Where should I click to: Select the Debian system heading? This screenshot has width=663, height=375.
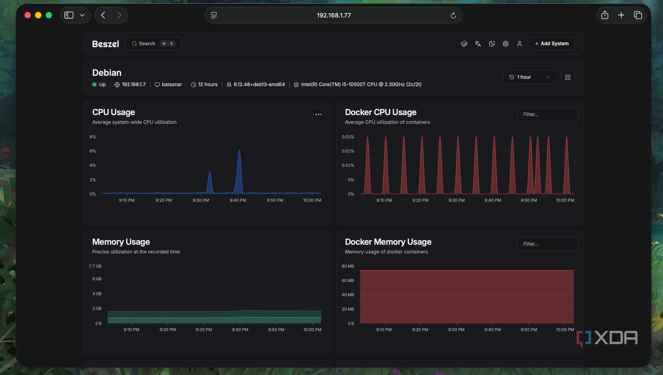coord(107,73)
